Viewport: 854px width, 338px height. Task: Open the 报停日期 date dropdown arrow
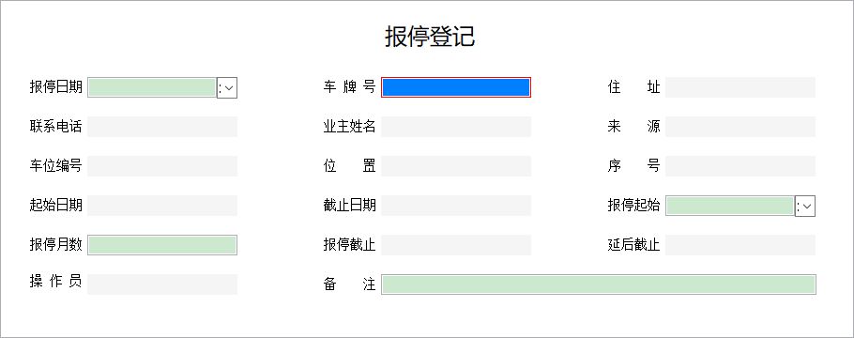coord(229,87)
